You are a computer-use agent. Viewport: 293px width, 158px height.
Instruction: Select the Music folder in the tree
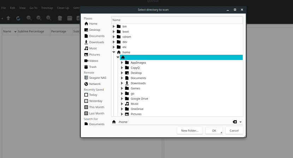click(134, 104)
